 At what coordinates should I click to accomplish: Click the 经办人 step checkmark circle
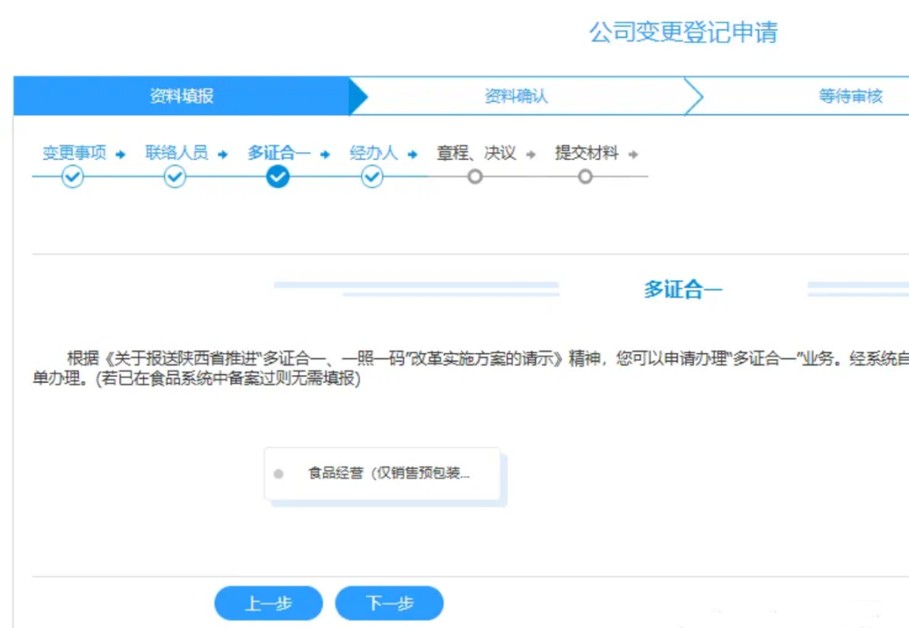(x=372, y=177)
